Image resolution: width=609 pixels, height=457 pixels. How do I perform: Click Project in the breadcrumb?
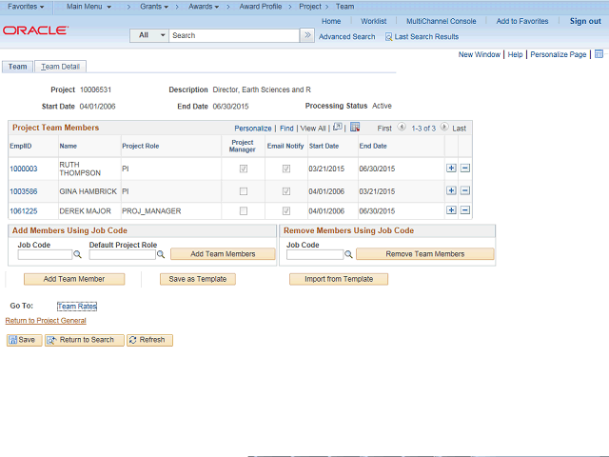coord(310,7)
